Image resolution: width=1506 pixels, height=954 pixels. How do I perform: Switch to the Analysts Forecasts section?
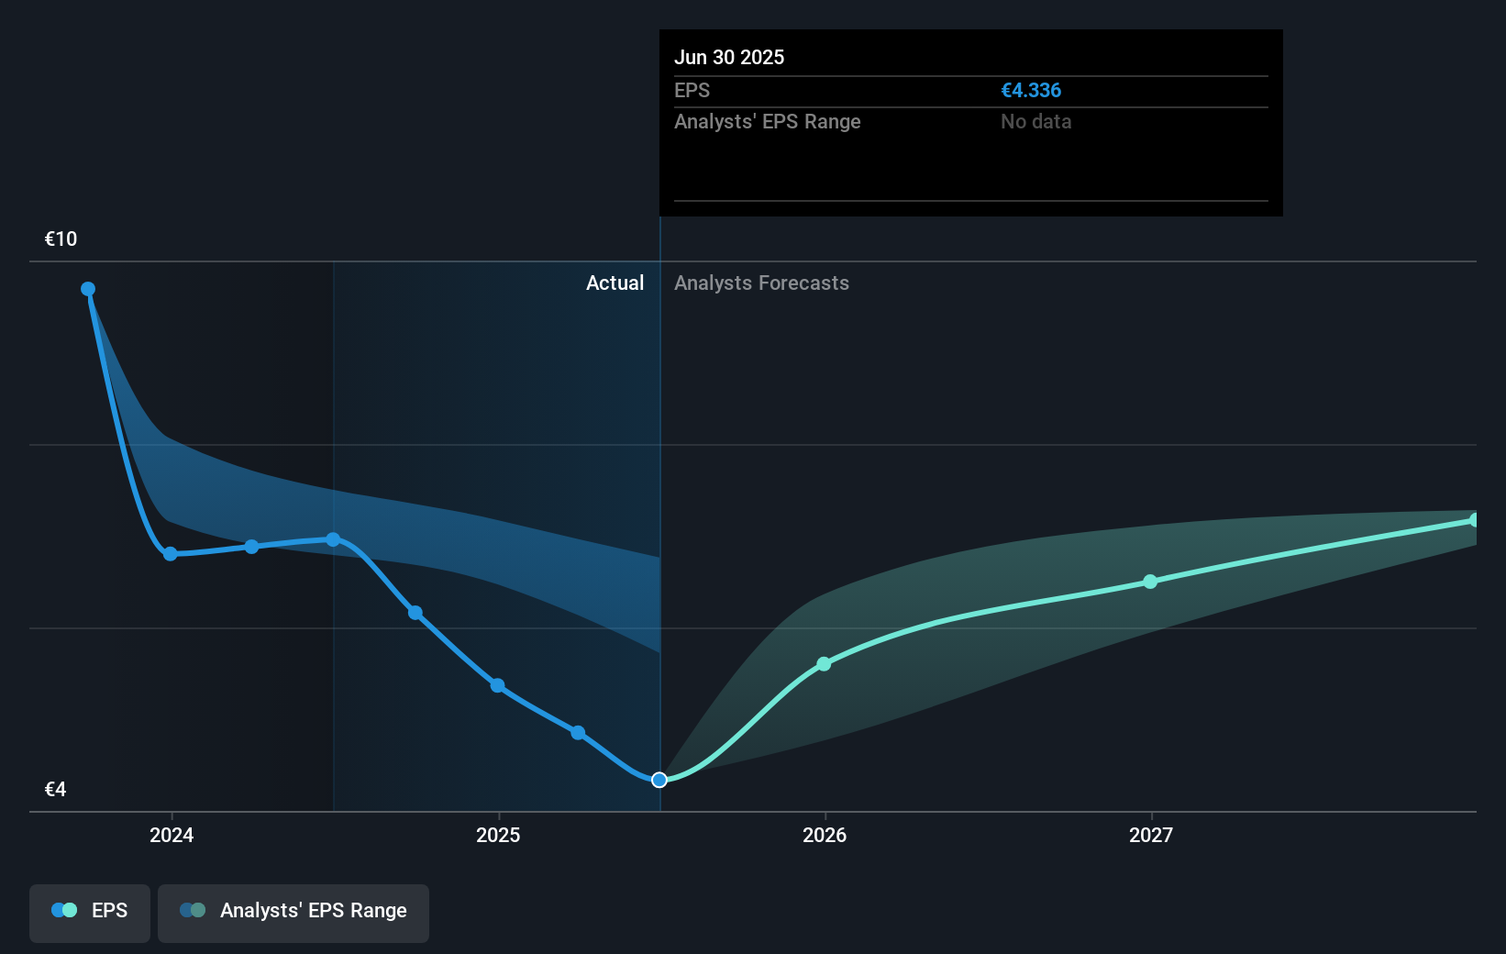761,283
